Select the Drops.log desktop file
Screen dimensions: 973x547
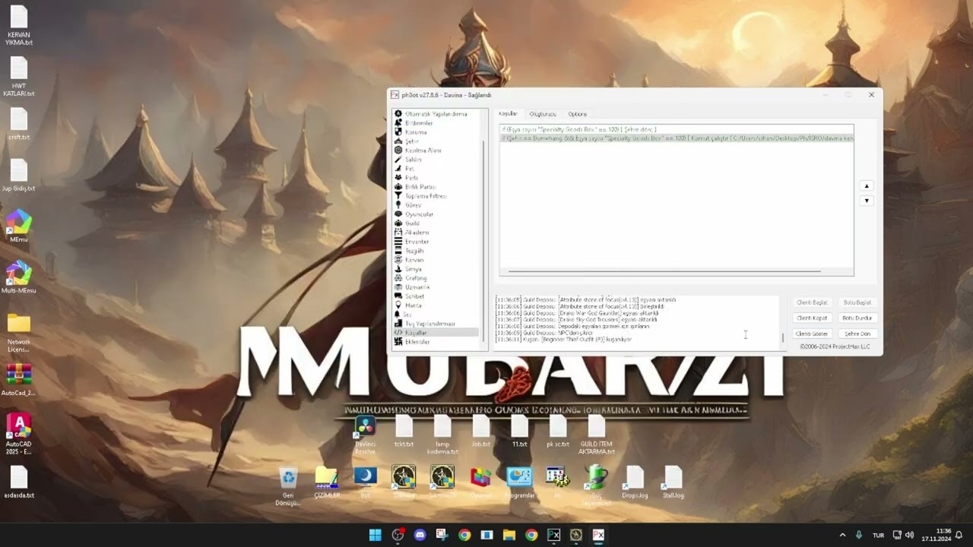coord(634,482)
